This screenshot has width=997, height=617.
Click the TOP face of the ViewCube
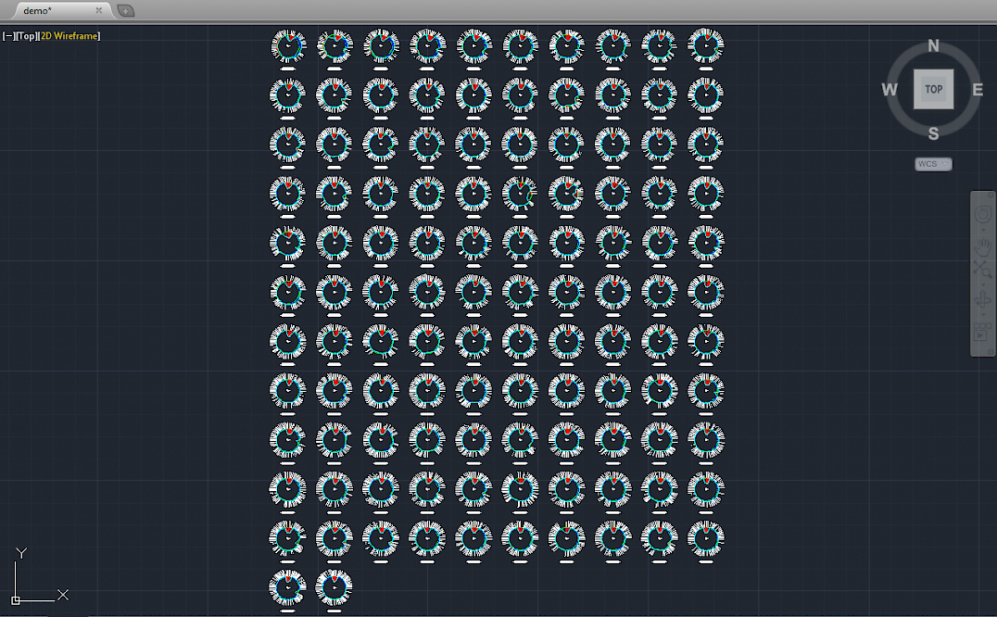click(933, 90)
